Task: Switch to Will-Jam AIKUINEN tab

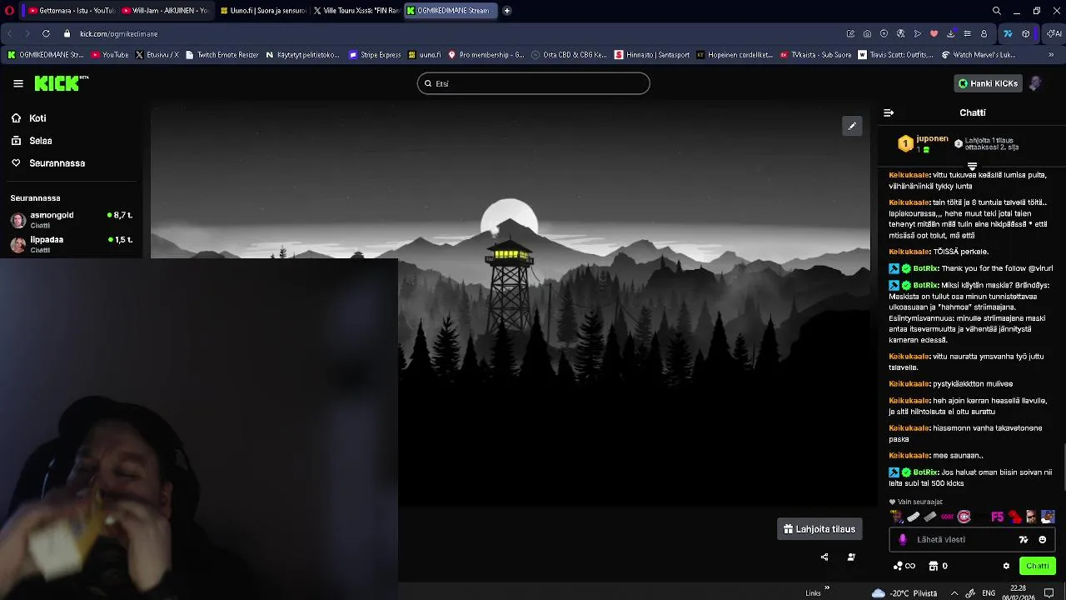Action: coord(164,11)
